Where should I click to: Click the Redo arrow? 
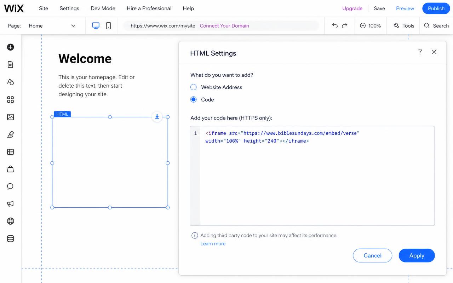(345, 25)
